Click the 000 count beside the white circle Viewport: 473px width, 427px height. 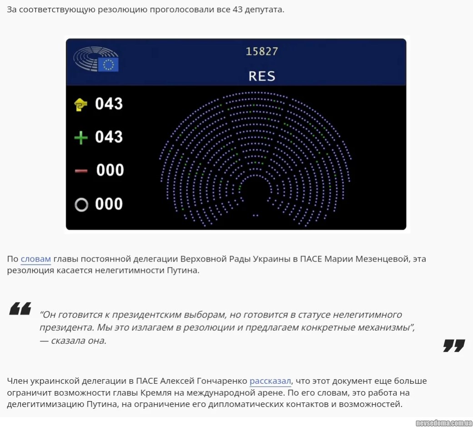[x=109, y=204]
